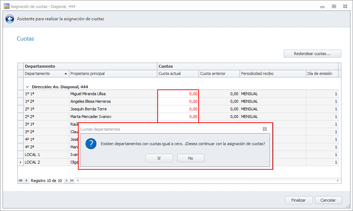Image resolution: width=353 pixels, height=211 pixels.
Task: Click the Periodicidad recibo column header
Action: coord(273,74)
